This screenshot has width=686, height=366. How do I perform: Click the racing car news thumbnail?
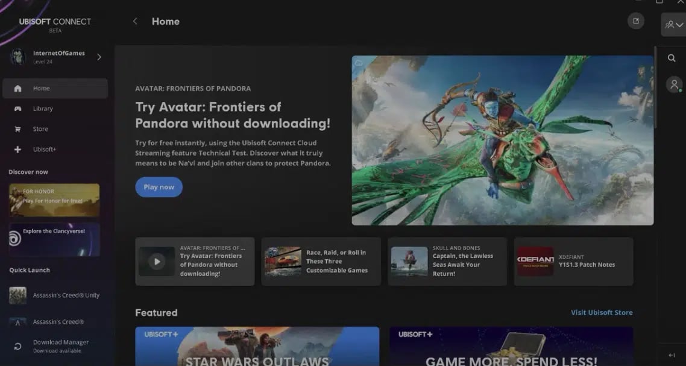point(283,261)
